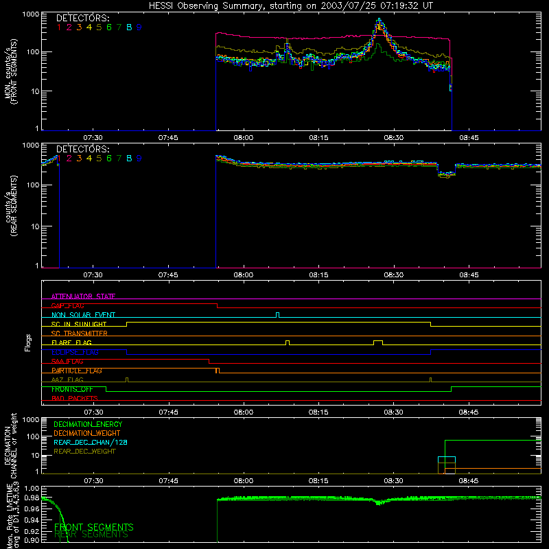Screen dimensions: 549x549
Task: Click the 08:45 tick under the decimation plot
Action: pyautogui.click(x=469, y=481)
